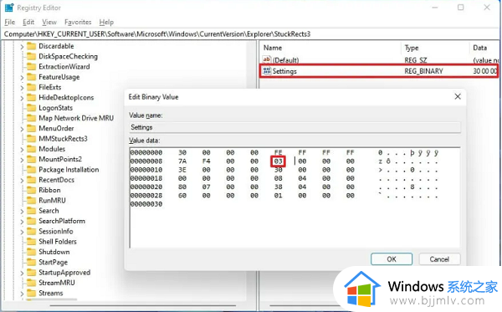Click the 03 byte in row 00000008
This screenshot has height=312, width=502.
click(278, 161)
